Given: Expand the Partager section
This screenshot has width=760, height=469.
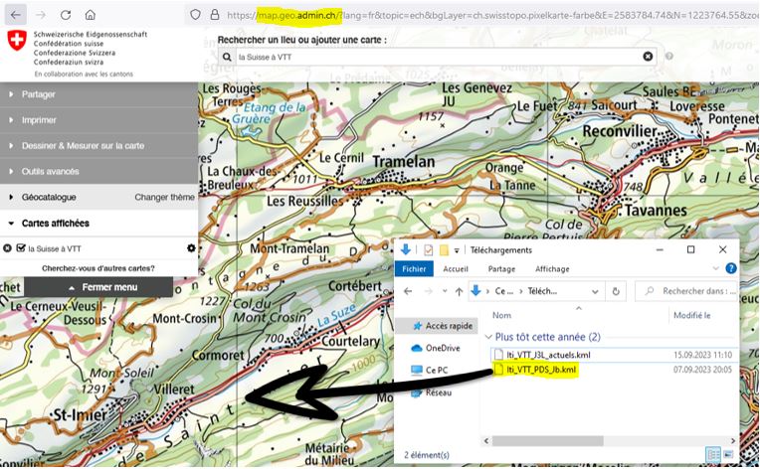Looking at the screenshot, I should click(98, 94).
